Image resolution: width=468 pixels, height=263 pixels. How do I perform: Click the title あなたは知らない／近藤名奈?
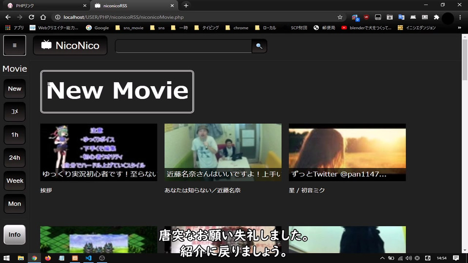202,190
